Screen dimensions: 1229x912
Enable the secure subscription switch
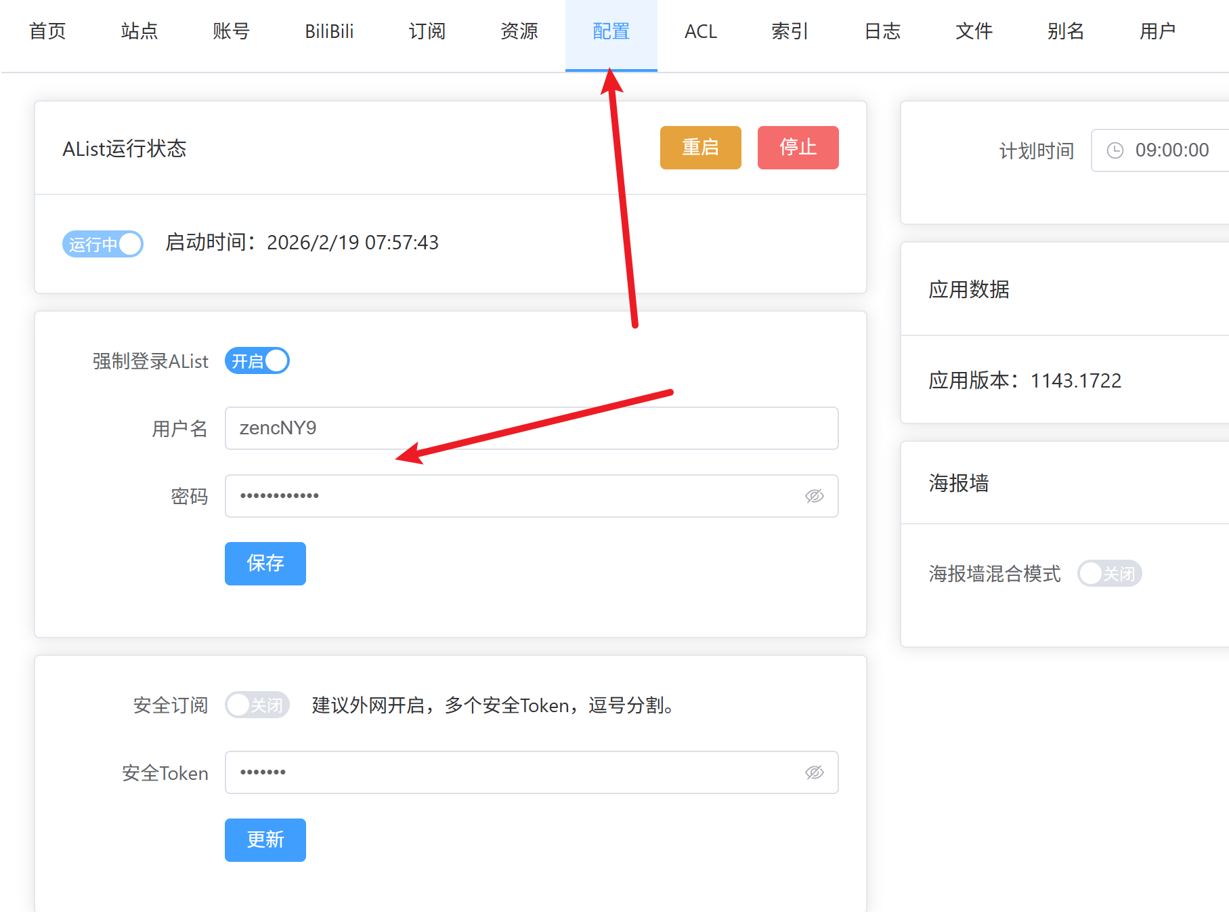[x=257, y=705]
